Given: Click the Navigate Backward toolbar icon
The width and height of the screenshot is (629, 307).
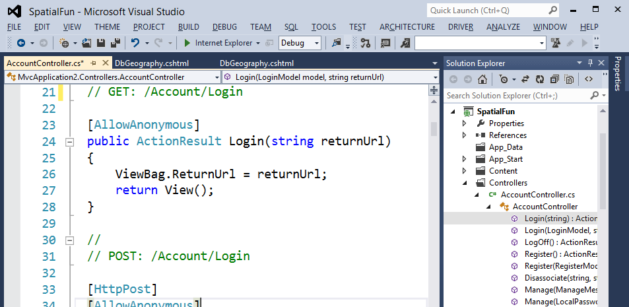Looking at the screenshot, I should 20,43.
